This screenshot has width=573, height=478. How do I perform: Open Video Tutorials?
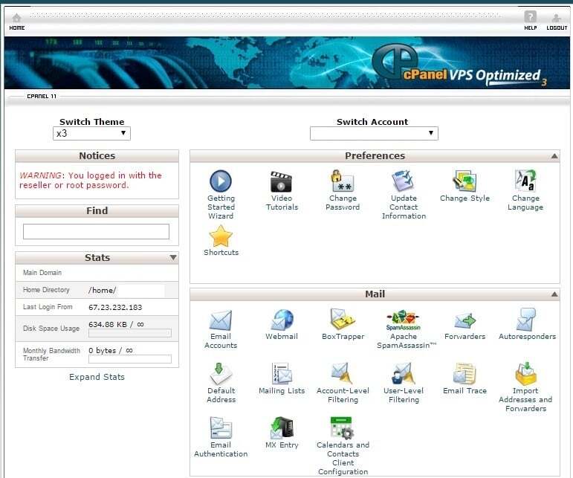(282, 190)
